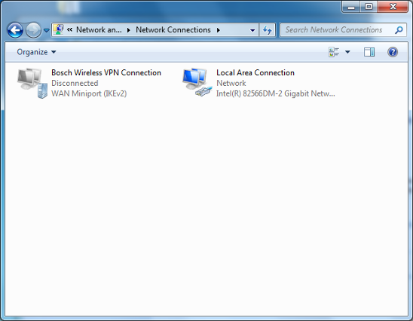Toggle the preview pane

(369, 52)
